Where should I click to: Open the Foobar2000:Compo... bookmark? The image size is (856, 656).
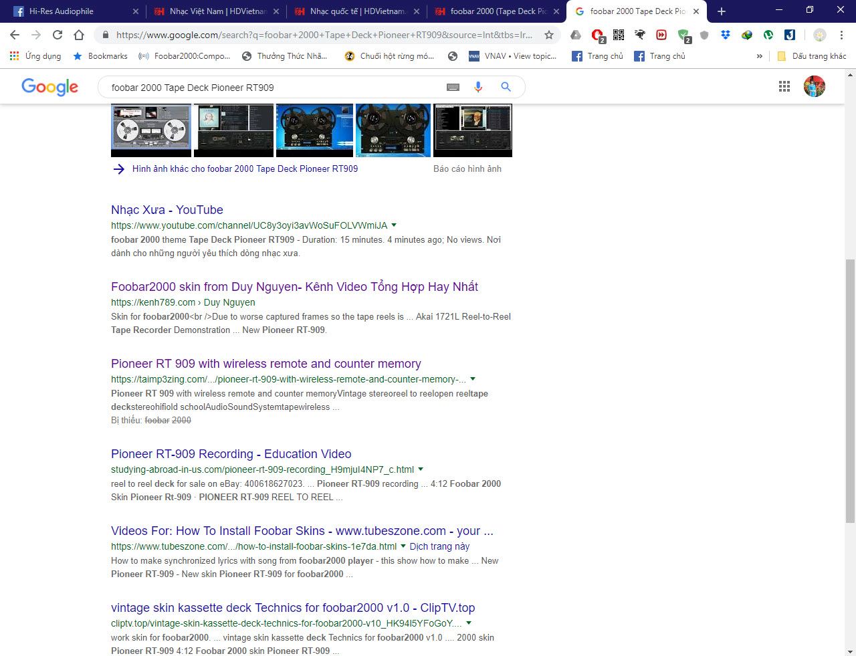click(x=185, y=56)
